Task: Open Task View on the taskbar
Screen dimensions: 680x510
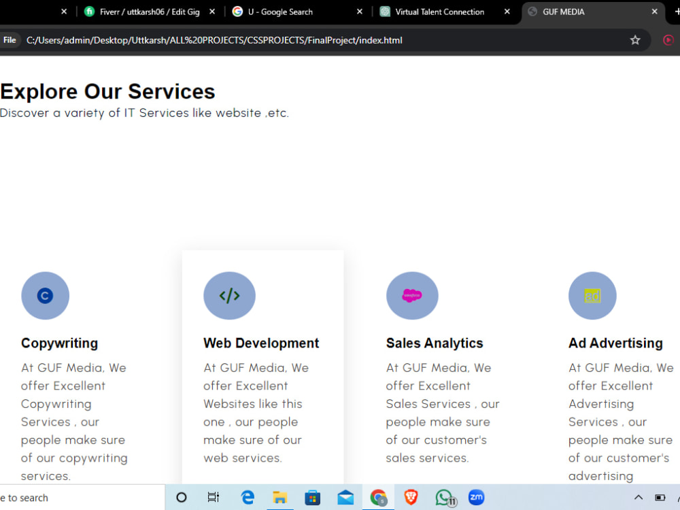Action: point(214,498)
